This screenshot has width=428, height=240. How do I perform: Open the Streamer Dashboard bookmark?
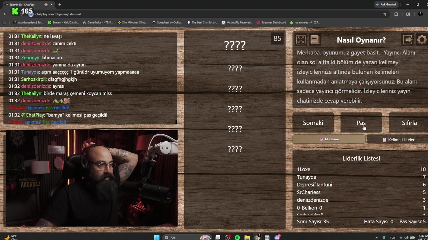271,22
